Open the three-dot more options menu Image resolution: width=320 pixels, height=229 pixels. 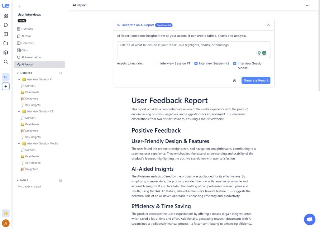(x=308, y=5)
